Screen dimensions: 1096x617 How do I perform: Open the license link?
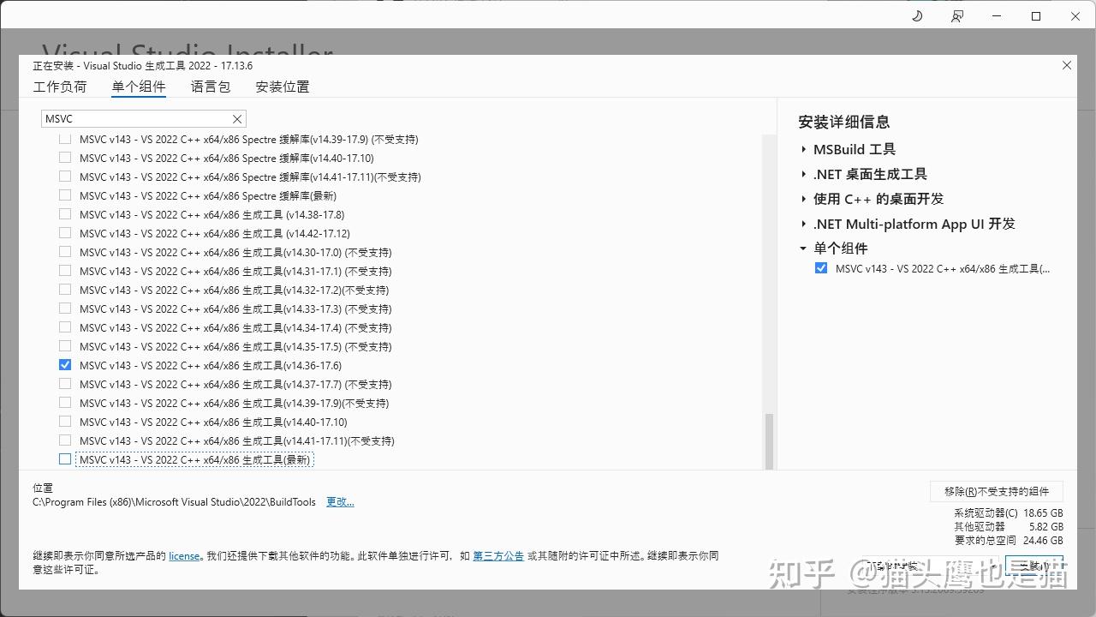pos(184,555)
